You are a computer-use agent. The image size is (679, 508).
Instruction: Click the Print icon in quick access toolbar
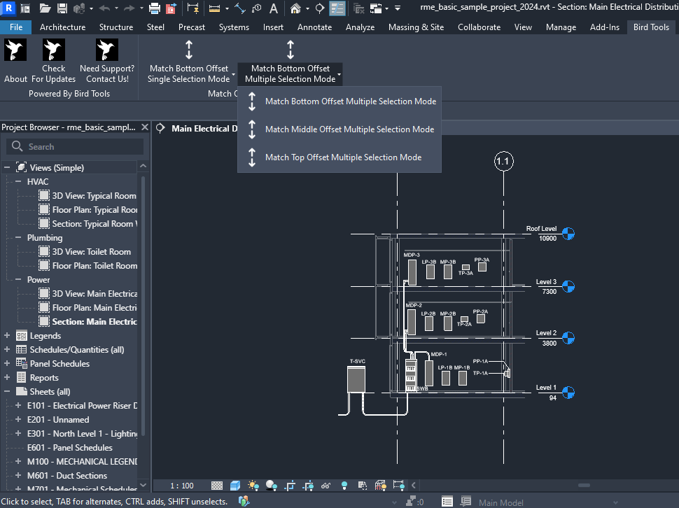point(154,8)
